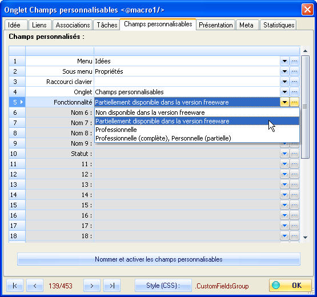This screenshot has width=317, height=297.
Task: Select row header number 1
Action: (17, 61)
